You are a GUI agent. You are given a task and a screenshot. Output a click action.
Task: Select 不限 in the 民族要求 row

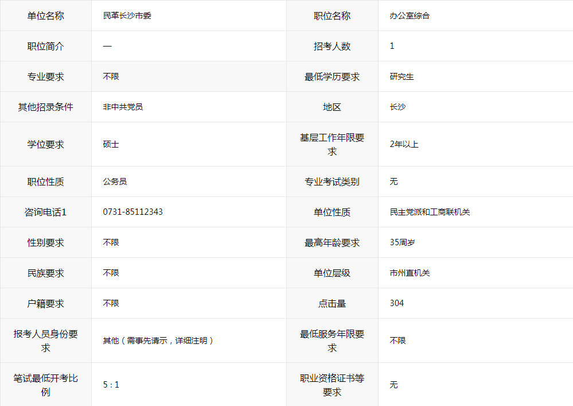pos(111,273)
